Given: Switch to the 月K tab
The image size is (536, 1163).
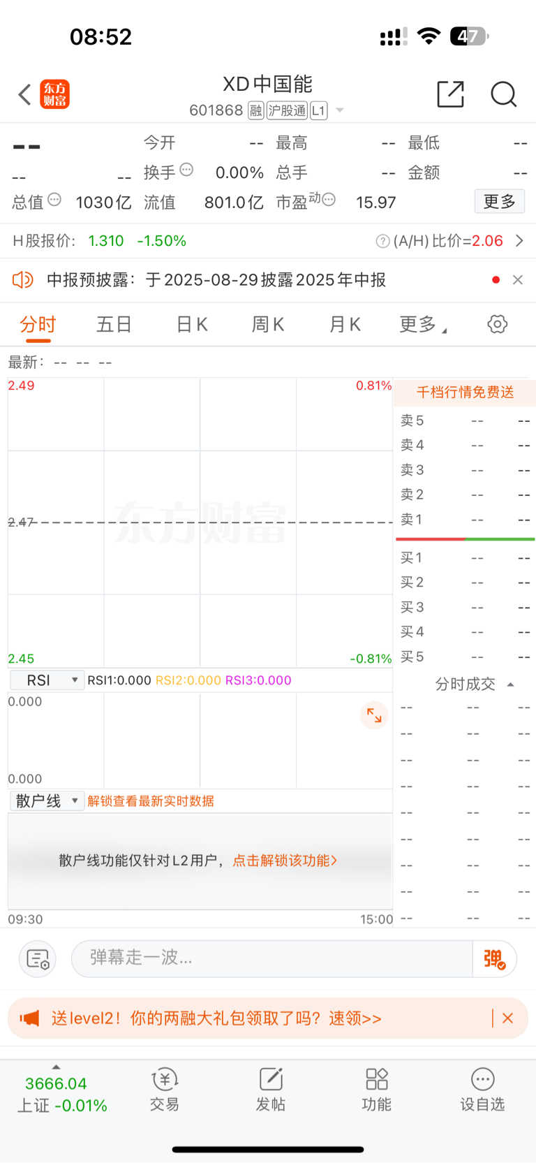Looking at the screenshot, I should click(x=345, y=325).
